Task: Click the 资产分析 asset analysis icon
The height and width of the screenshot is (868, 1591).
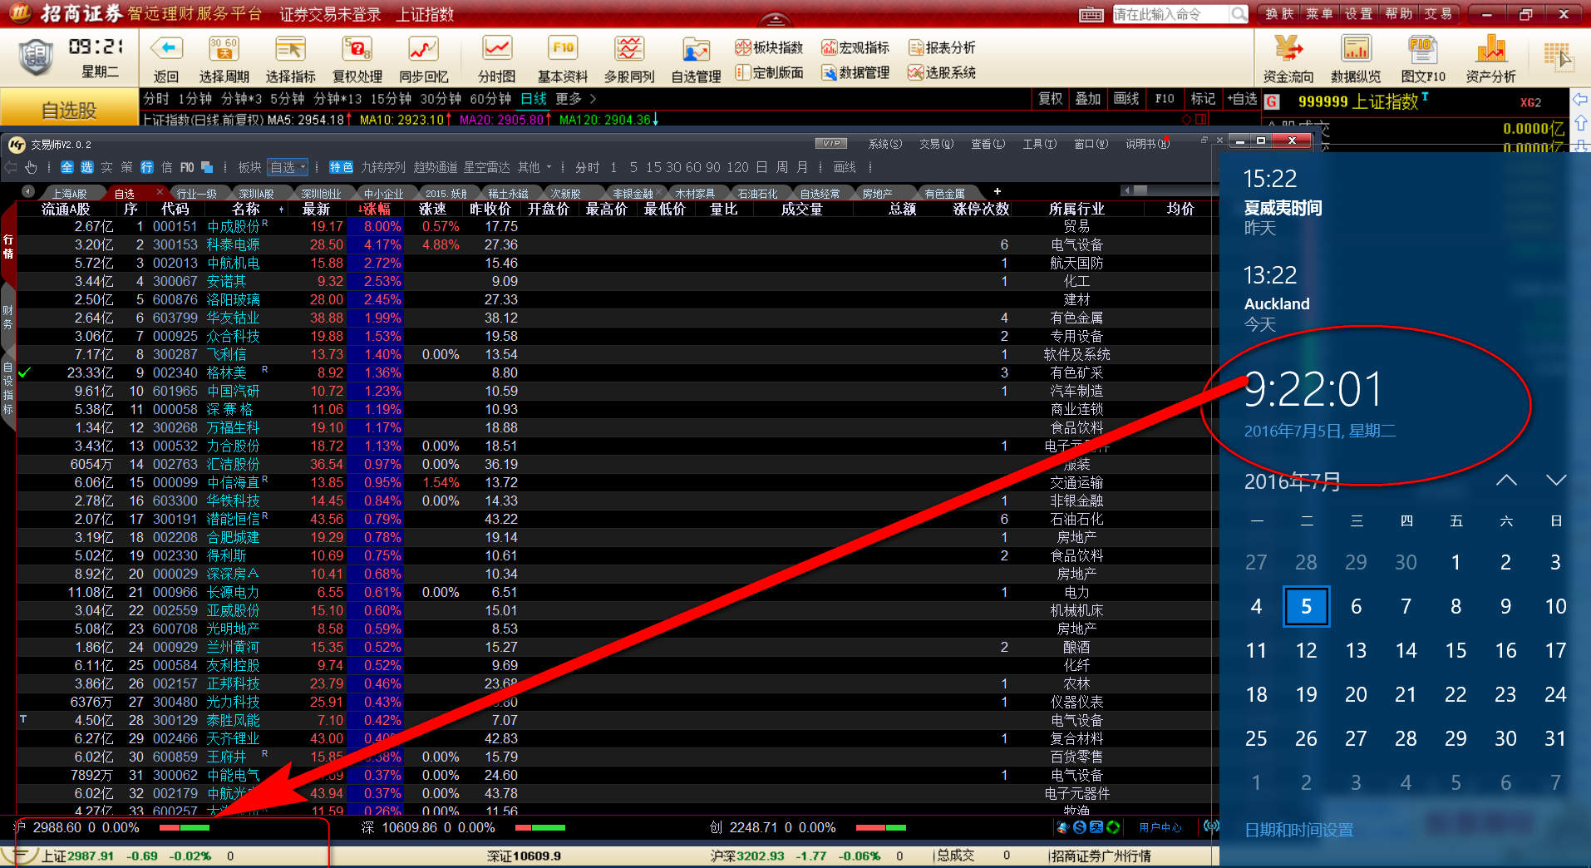Action: [1490, 49]
